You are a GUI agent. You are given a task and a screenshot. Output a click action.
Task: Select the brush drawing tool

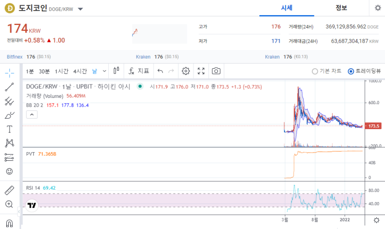pos(9,115)
